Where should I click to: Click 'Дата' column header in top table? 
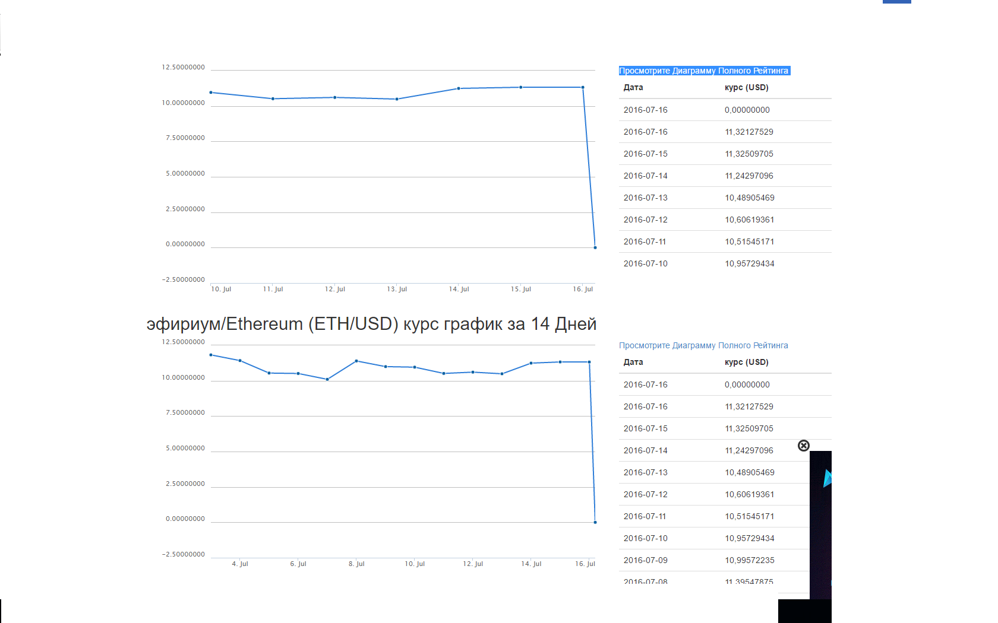tap(633, 87)
